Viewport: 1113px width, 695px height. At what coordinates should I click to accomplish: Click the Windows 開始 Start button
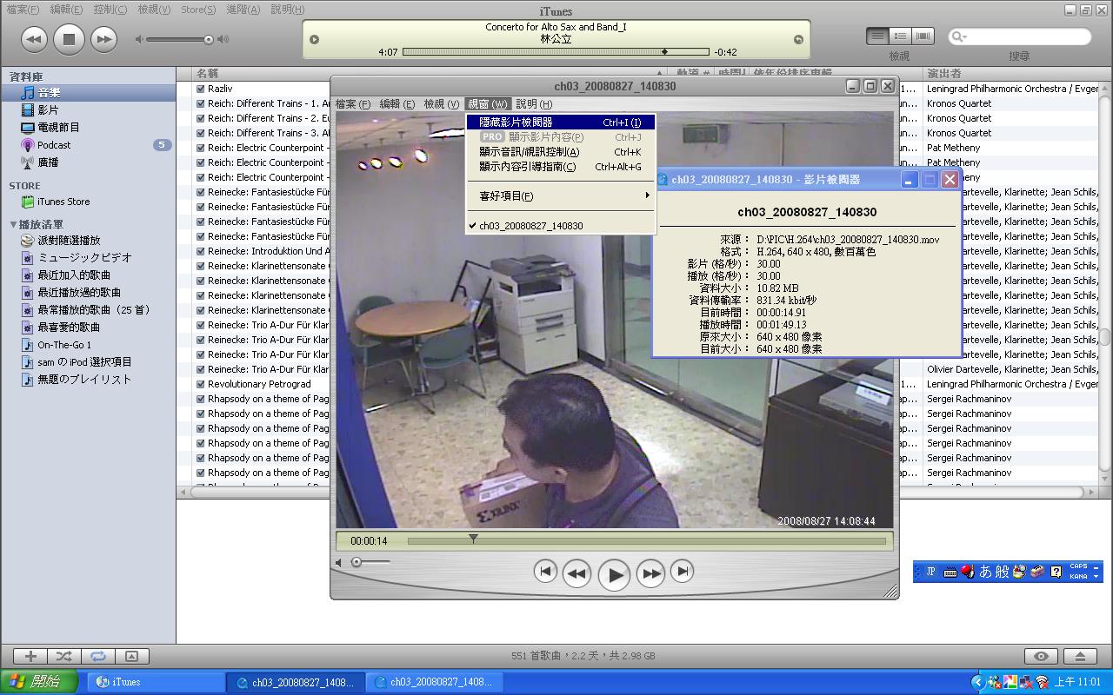tap(38, 682)
